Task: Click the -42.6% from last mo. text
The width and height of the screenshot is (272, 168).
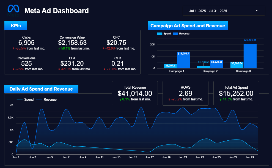Action: pos(120,48)
